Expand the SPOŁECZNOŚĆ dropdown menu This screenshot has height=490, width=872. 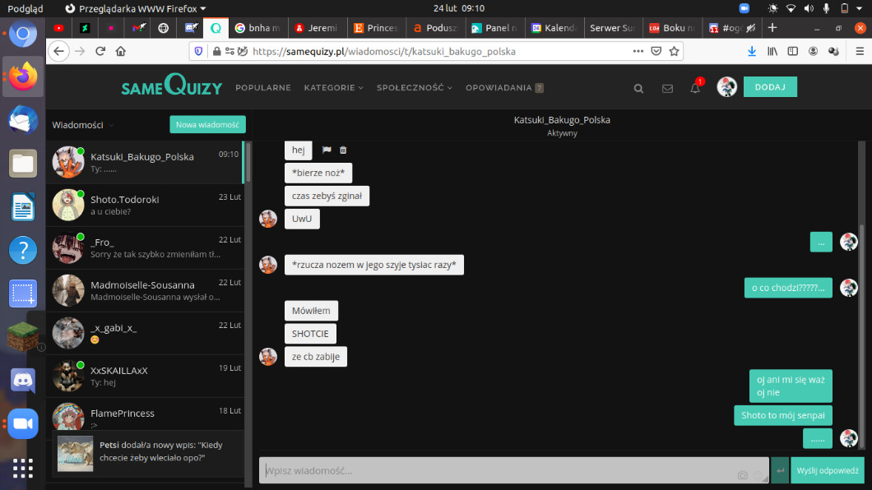pos(414,88)
